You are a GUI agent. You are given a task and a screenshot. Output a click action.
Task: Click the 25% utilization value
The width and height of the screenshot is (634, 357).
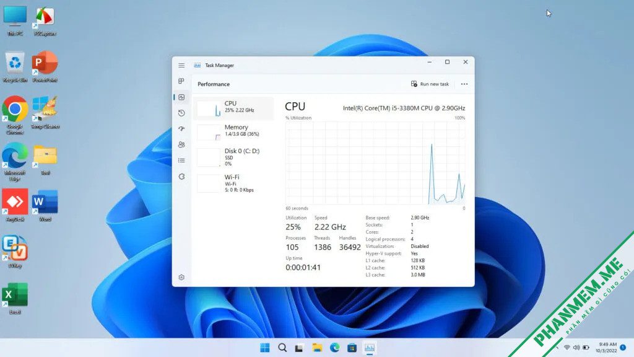click(x=293, y=227)
